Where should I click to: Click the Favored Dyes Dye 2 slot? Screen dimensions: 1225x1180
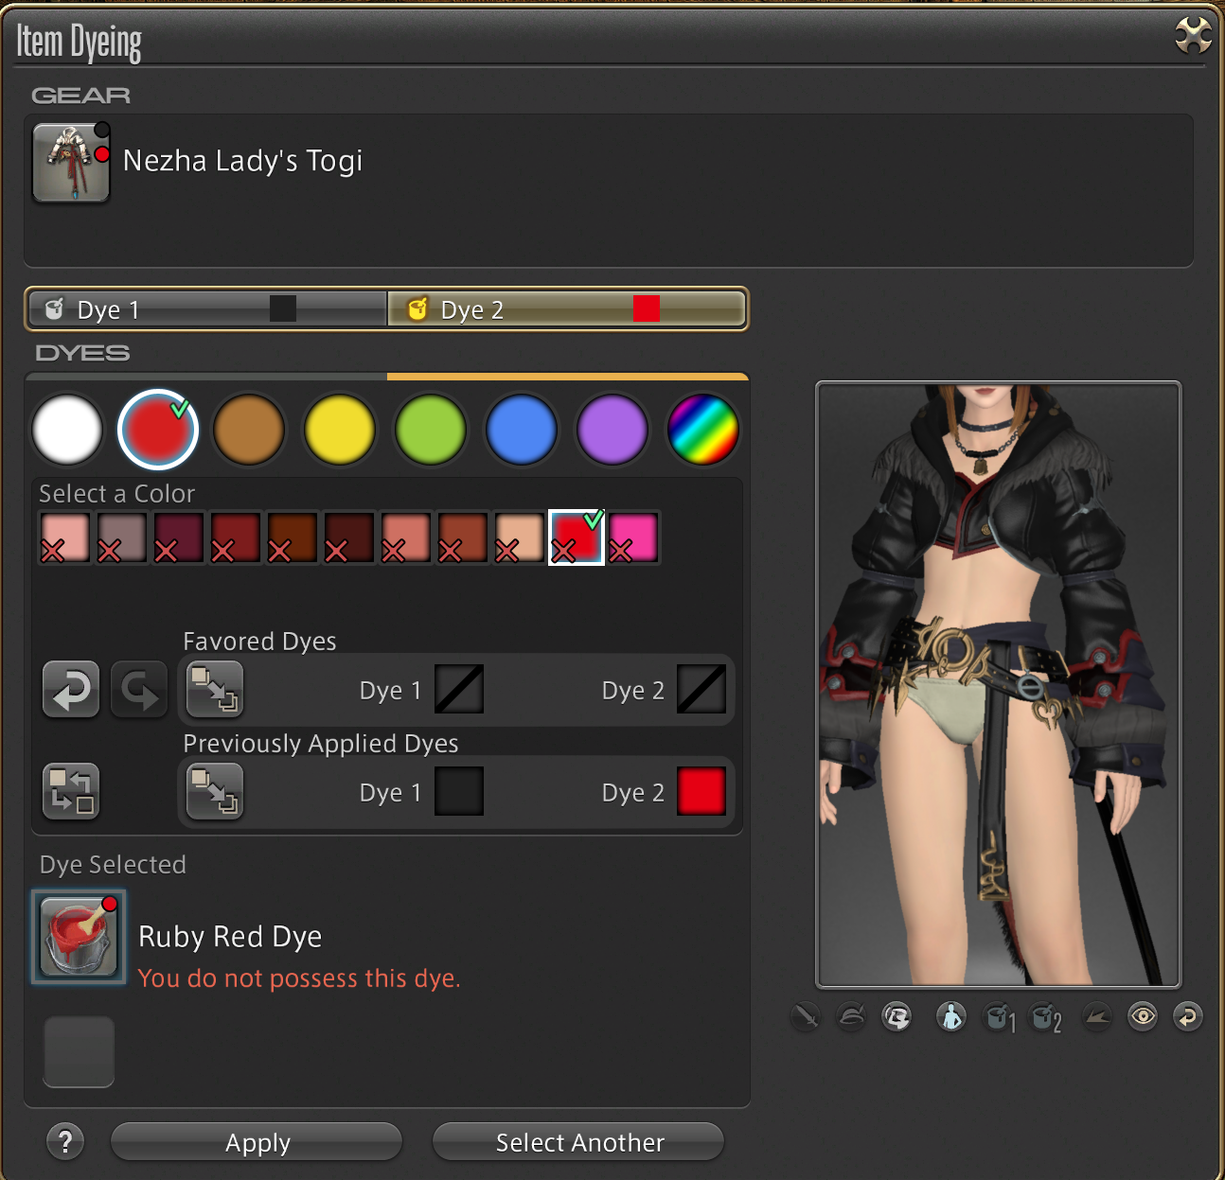701,689
